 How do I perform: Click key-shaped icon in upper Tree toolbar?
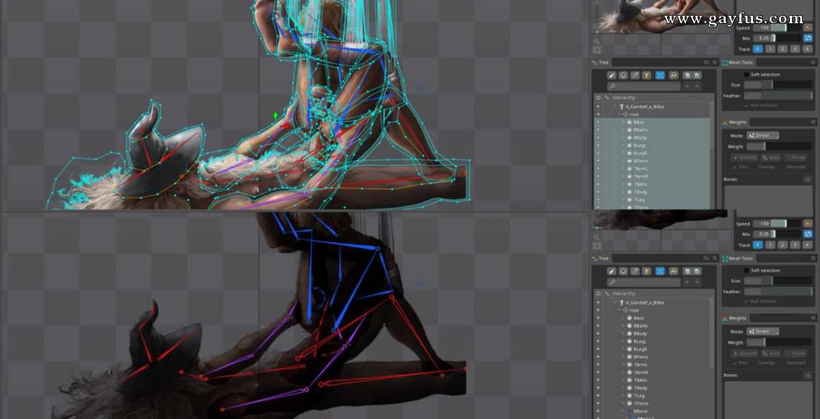[673, 75]
